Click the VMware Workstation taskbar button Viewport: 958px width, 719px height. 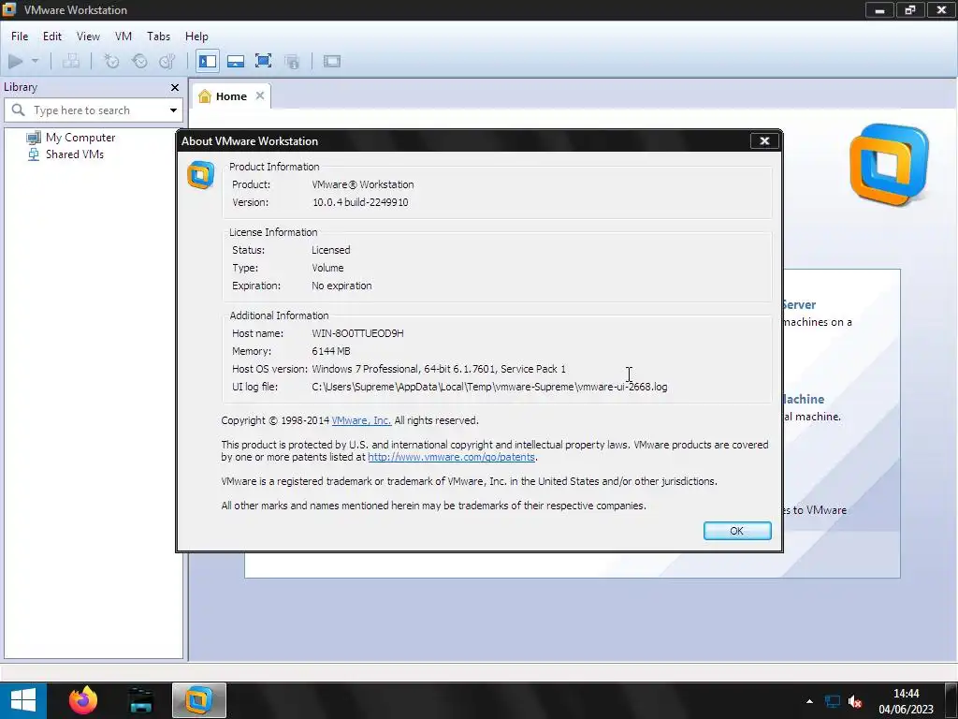199,700
